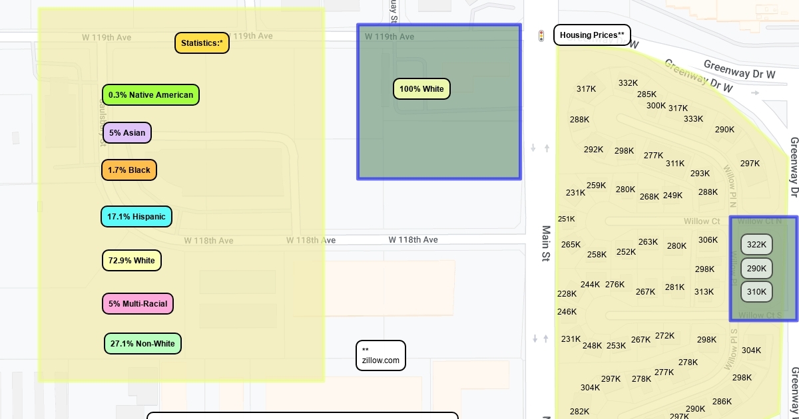Viewport: 799px width, 419px height.
Task: Select the Statistics label marker
Action: click(x=202, y=43)
